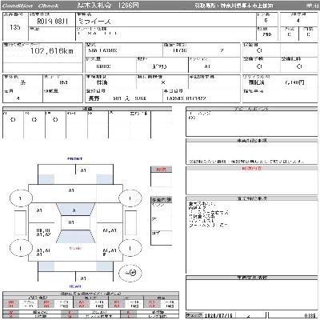Click the 長野 registration plate text
320x320 pixels.
(x=94, y=98)
